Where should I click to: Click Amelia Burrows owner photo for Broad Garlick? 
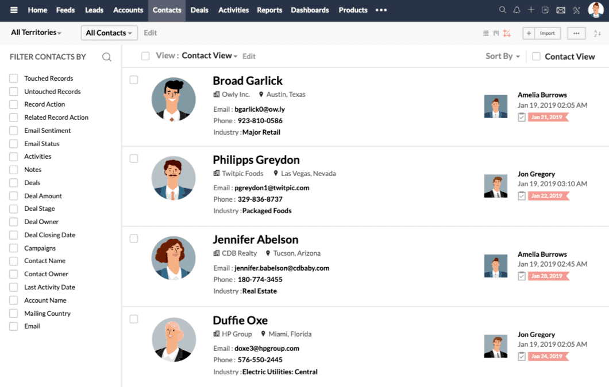[x=496, y=106]
